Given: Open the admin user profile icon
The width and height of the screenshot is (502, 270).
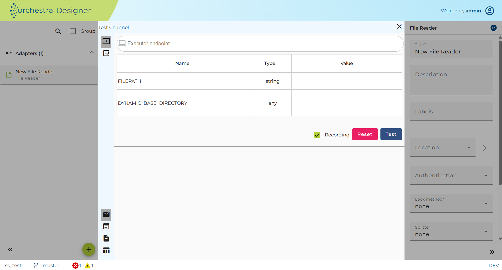Looking at the screenshot, I should click(x=489, y=11).
